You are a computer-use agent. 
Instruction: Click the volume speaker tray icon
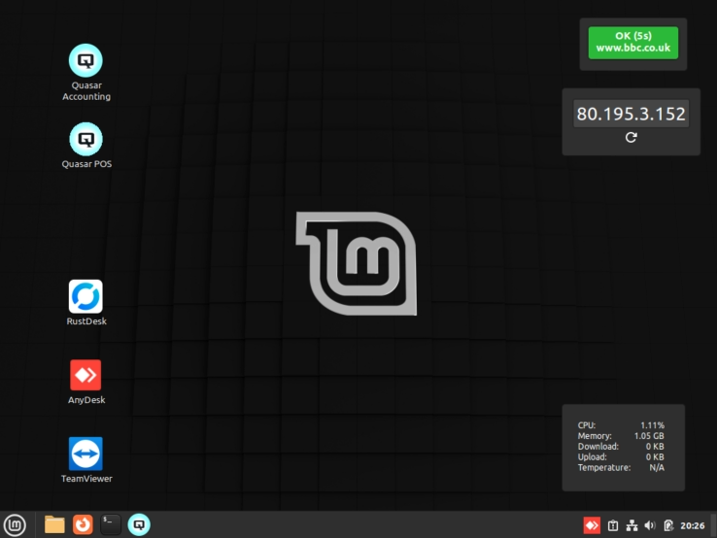pyautogui.click(x=649, y=525)
